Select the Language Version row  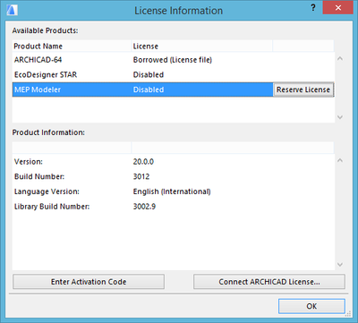173,191
